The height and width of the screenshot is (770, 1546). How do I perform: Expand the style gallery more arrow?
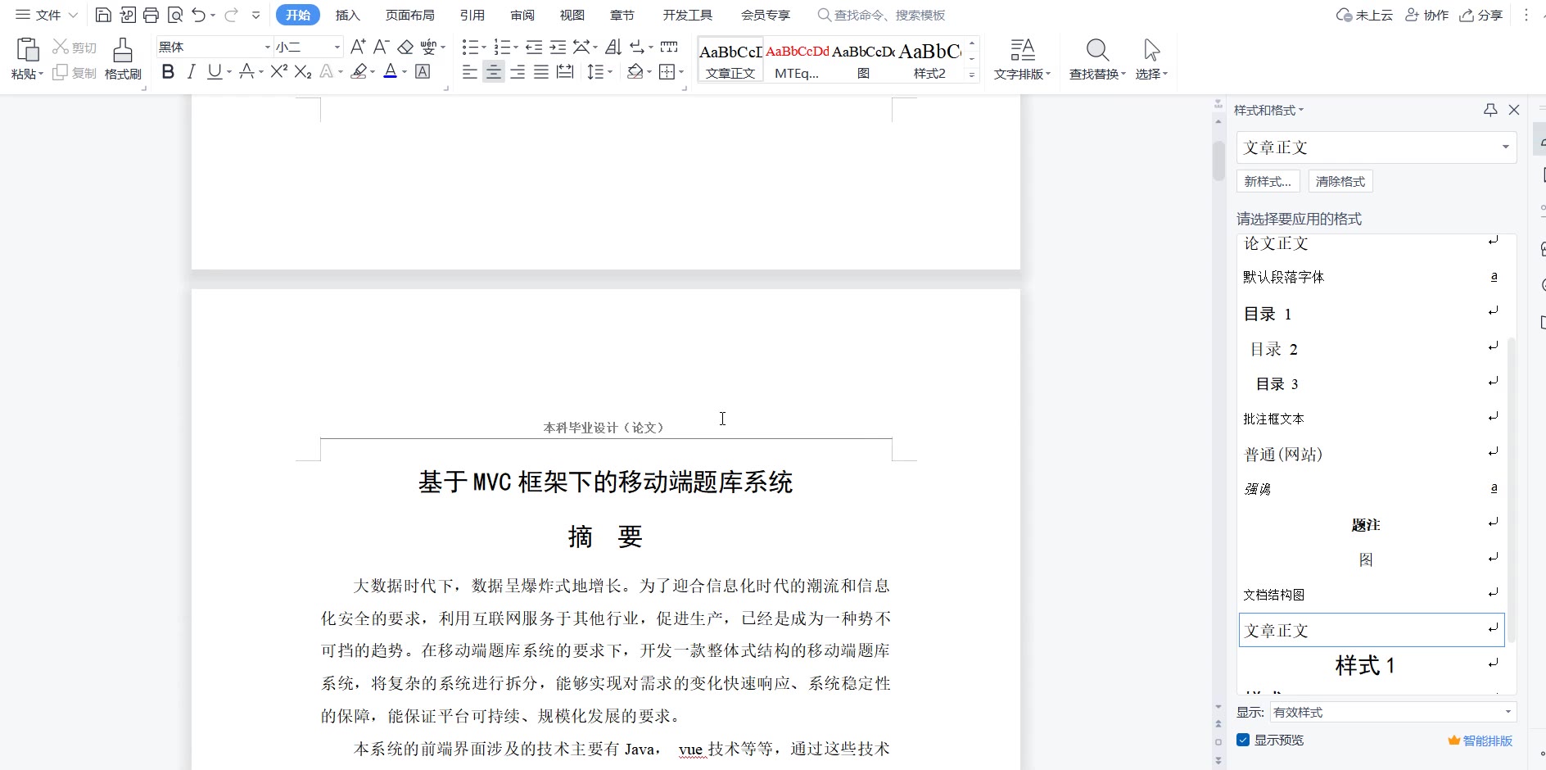click(x=972, y=75)
